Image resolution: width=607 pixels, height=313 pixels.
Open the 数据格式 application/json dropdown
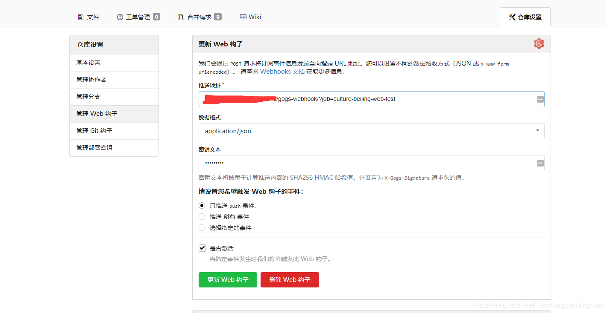(371, 131)
